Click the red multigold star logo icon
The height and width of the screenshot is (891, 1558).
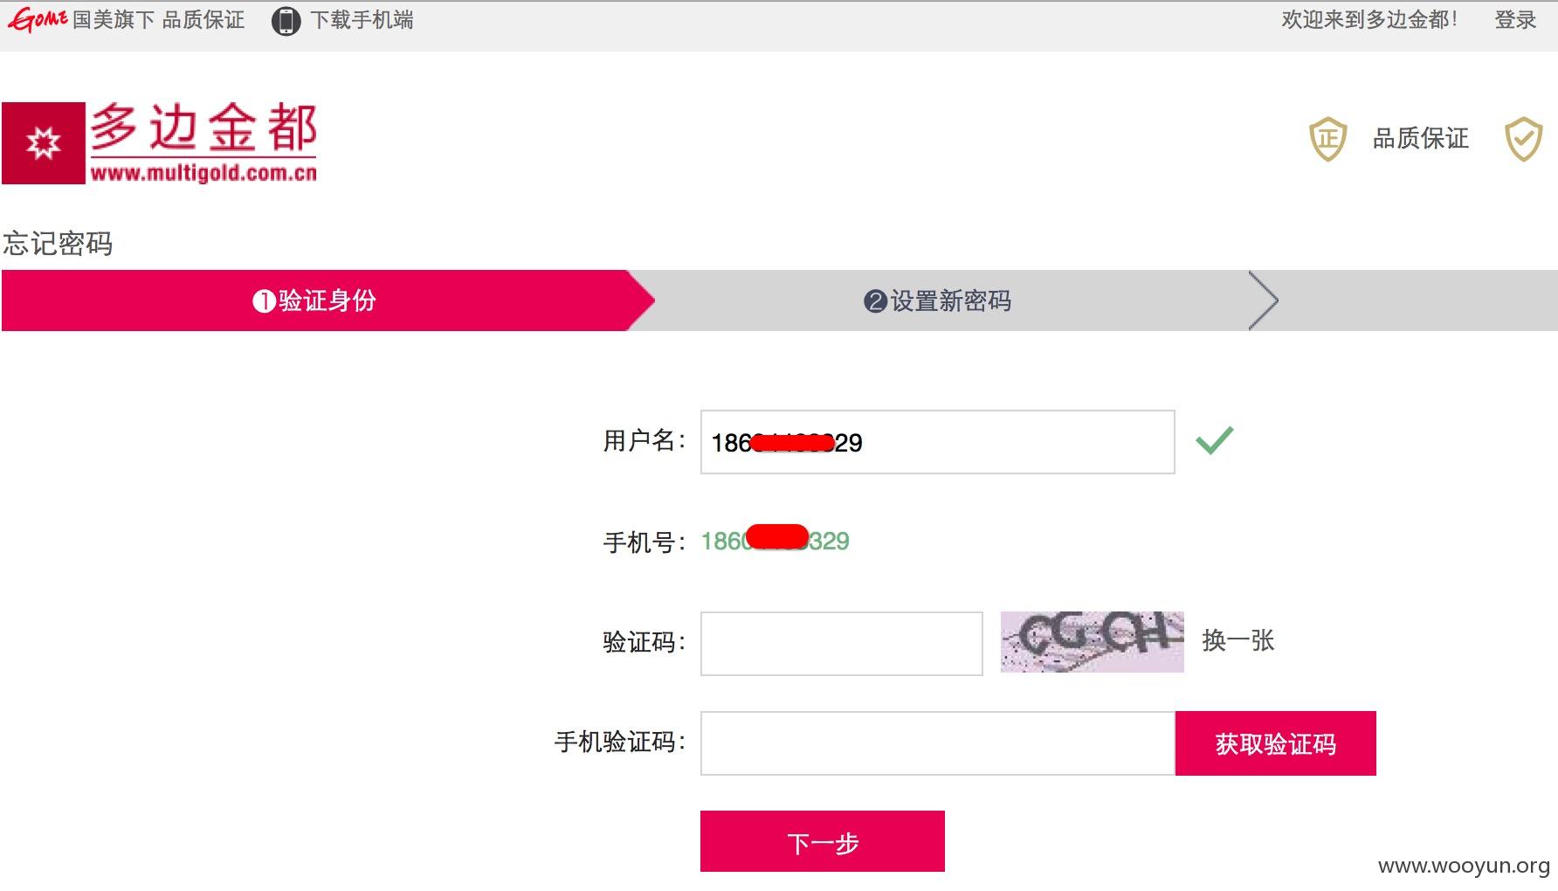coord(44,143)
